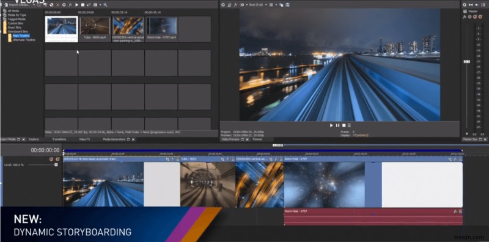Save snapshot to file icon in preview
Image resolution: width=489 pixels, height=242 pixels.
pyautogui.click(x=287, y=5)
